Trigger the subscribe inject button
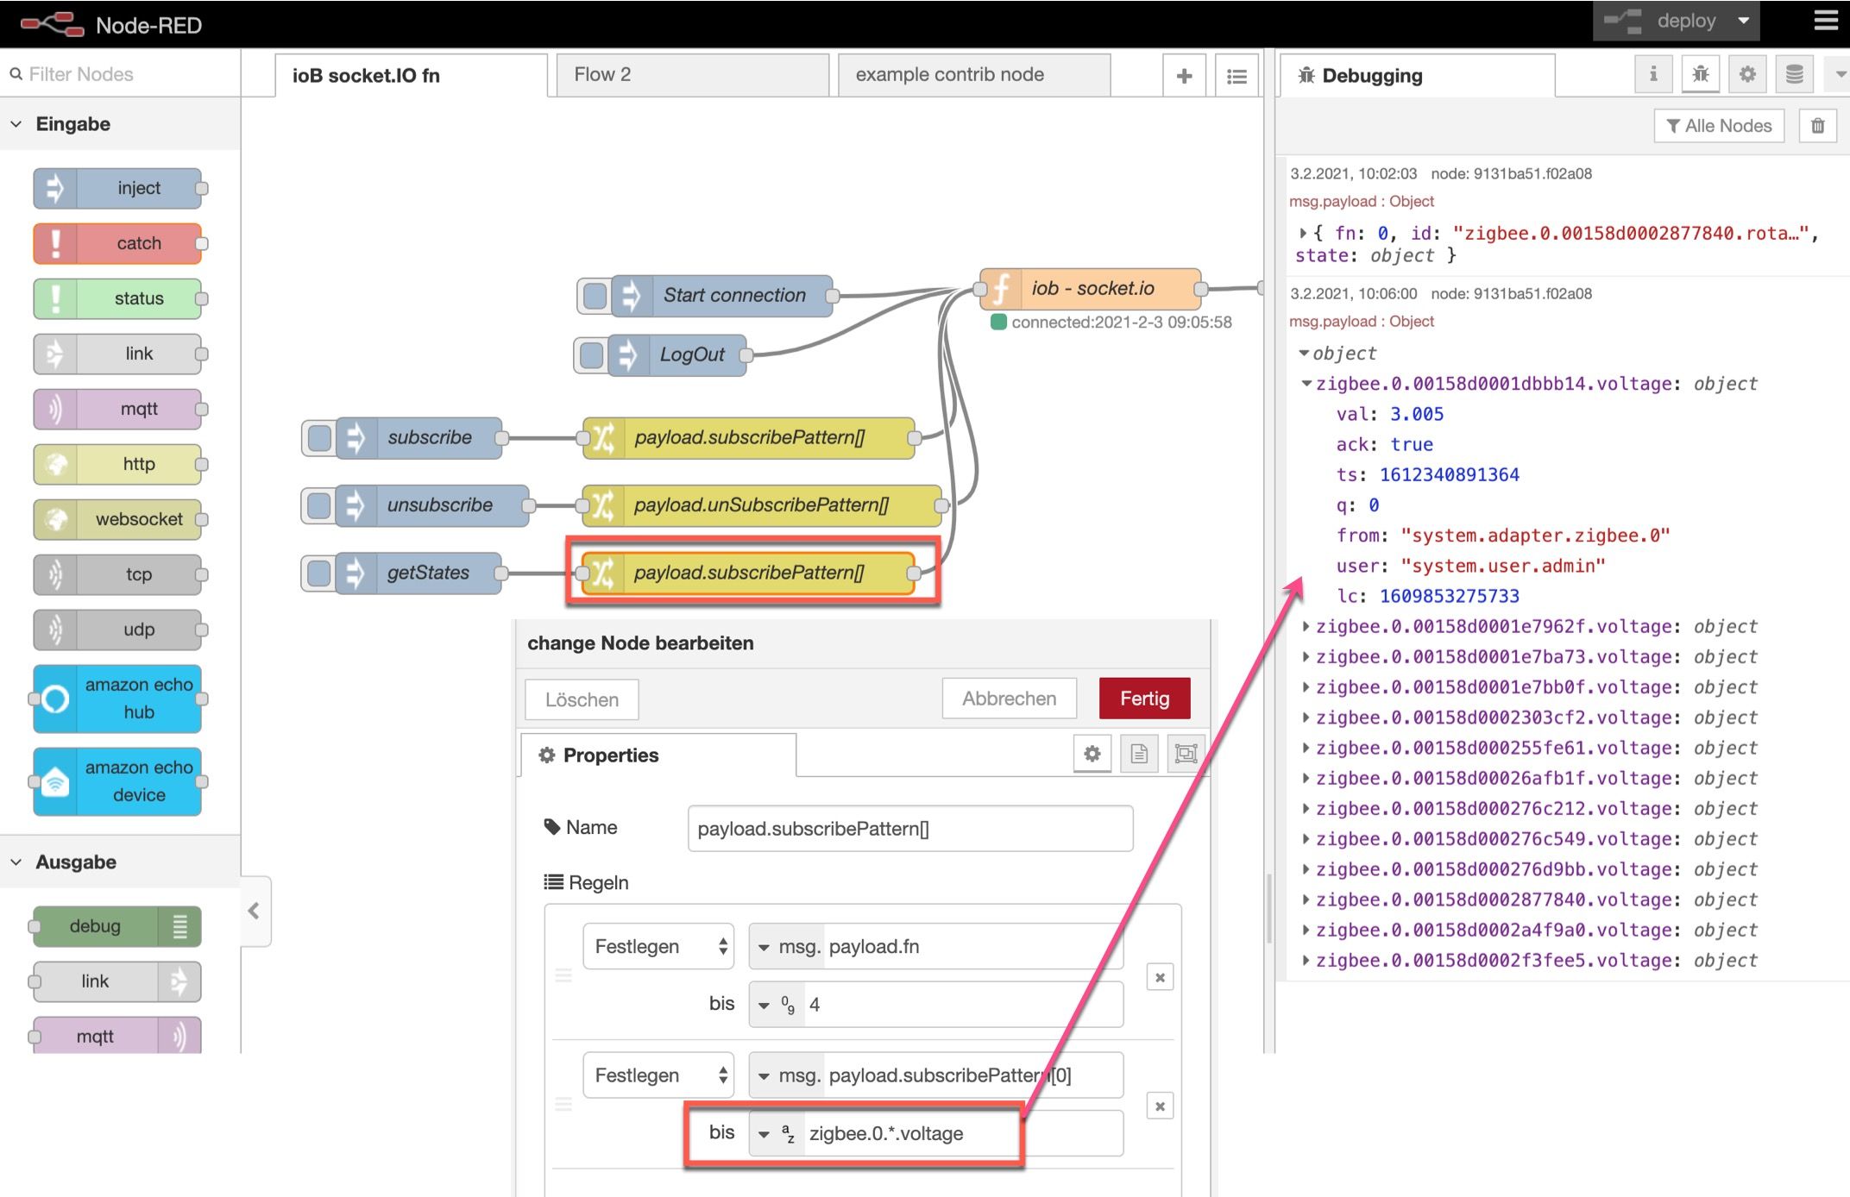The width and height of the screenshot is (1850, 1197). tap(319, 438)
